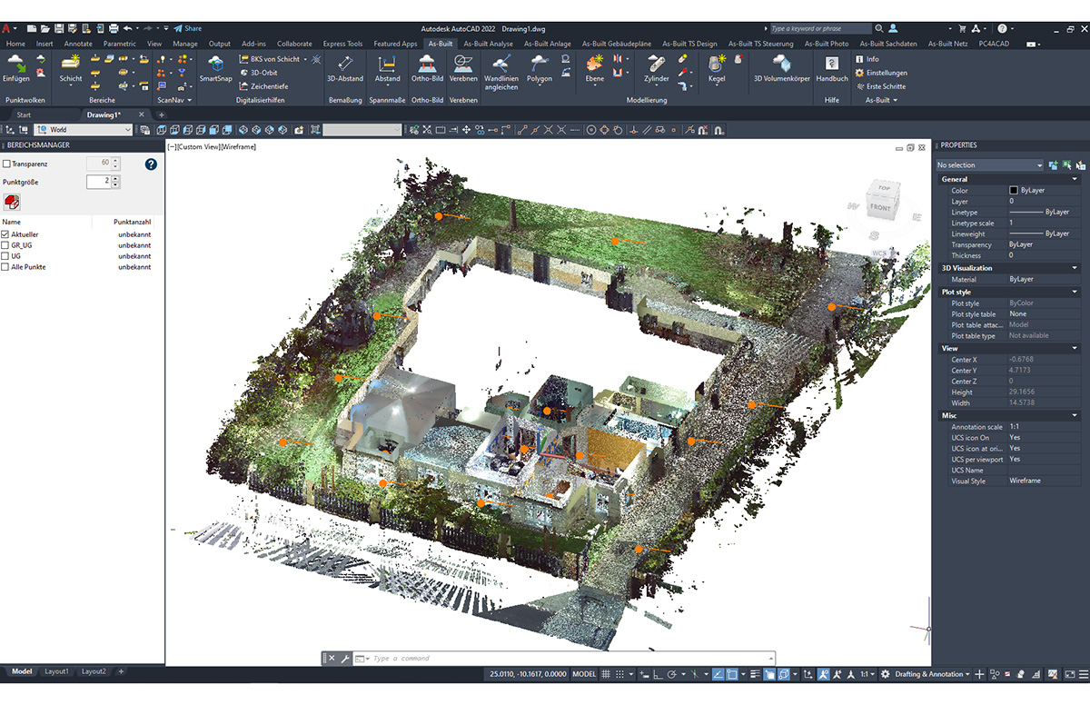Viewport: 1090px width, 705px height.
Task: Check the GR_UG region checkbox
Action: 5,245
